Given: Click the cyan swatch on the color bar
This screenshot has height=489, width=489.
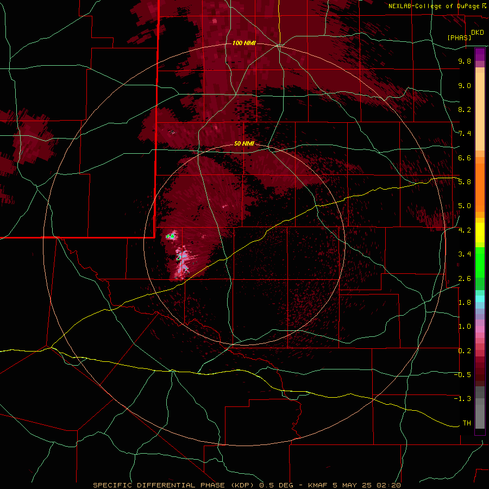Looking at the screenshot, I should 480,299.
